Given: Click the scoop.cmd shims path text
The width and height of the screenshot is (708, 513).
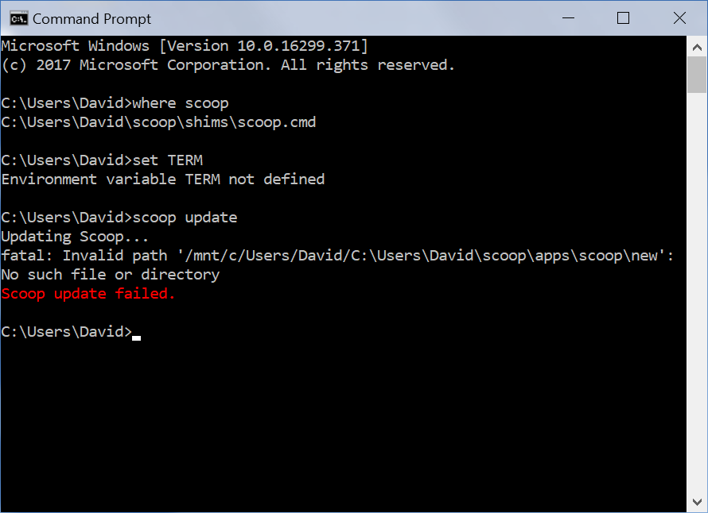Looking at the screenshot, I should click(x=159, y=121).
